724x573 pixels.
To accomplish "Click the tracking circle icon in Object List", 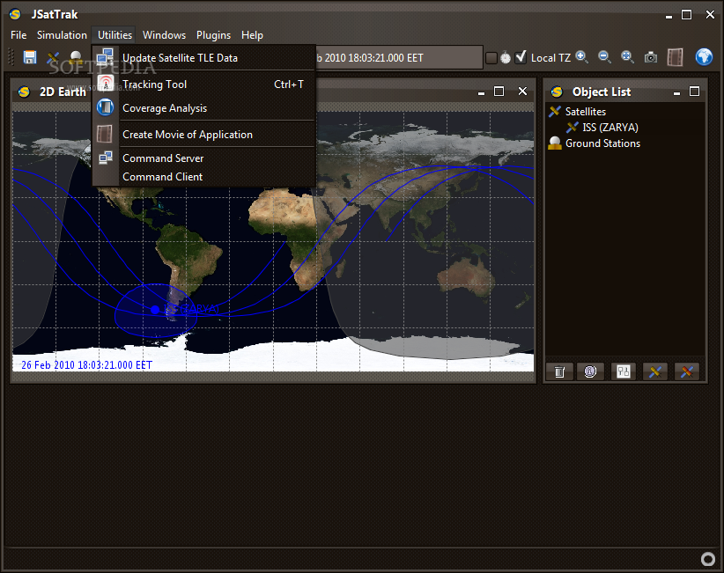I will pyautogui.click(x=590, y=371).
